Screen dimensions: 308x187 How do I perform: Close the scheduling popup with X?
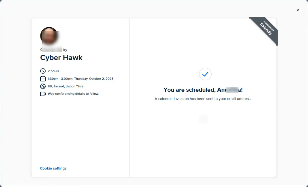click(x=298, y=10)
